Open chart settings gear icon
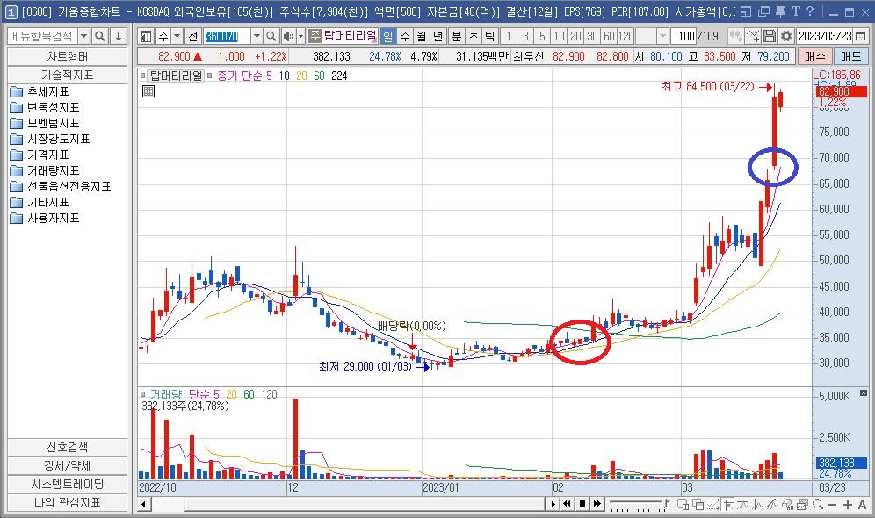Image resolution: width=875 pixels, height=518 pixels. pos(785,36)
